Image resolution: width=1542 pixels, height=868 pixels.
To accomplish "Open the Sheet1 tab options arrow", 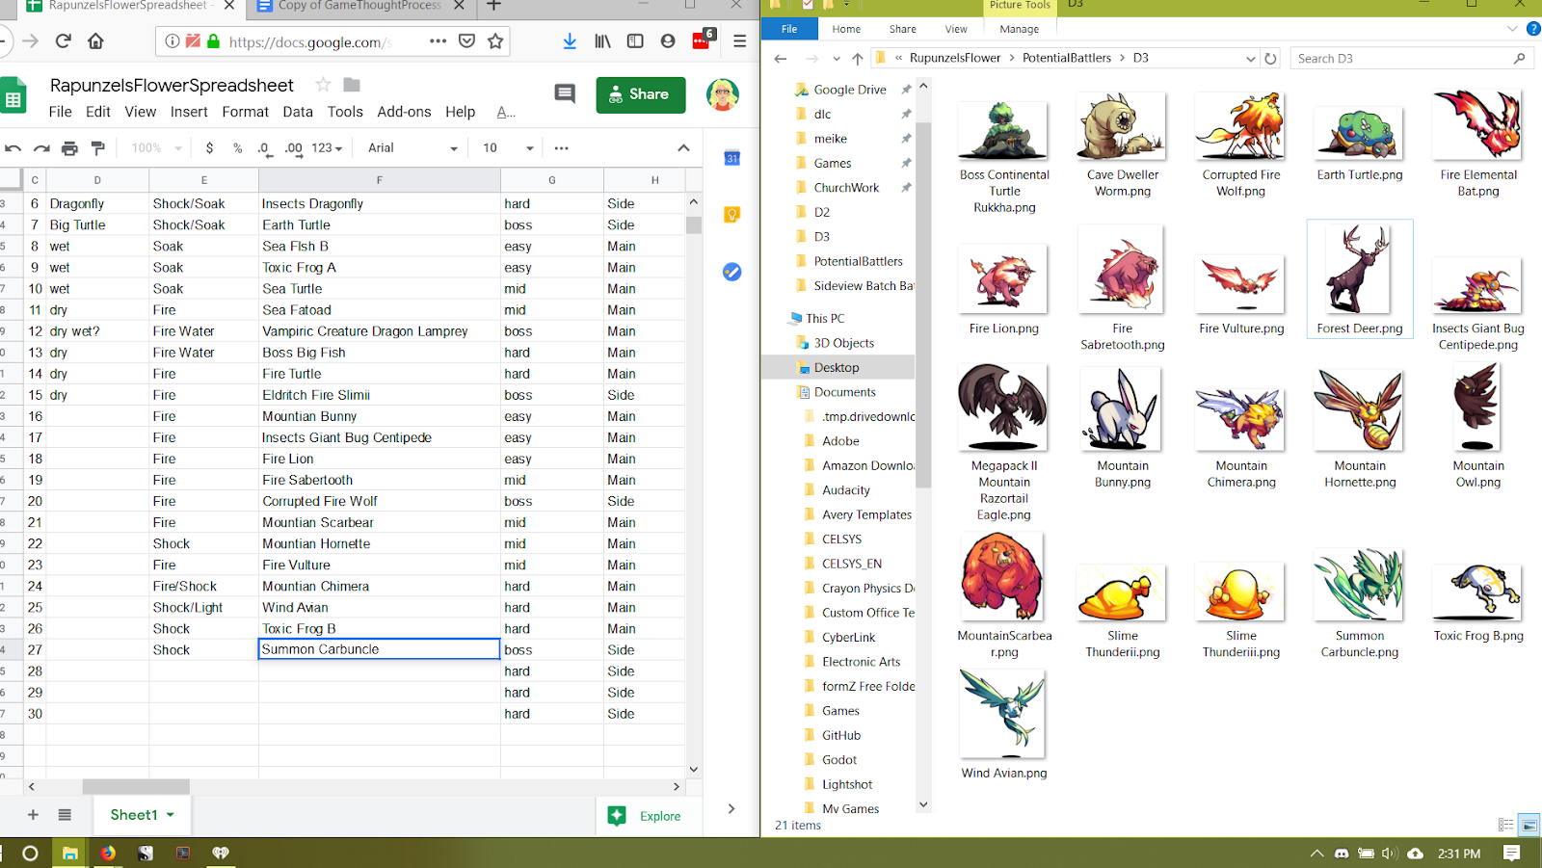I will point(171,815).
